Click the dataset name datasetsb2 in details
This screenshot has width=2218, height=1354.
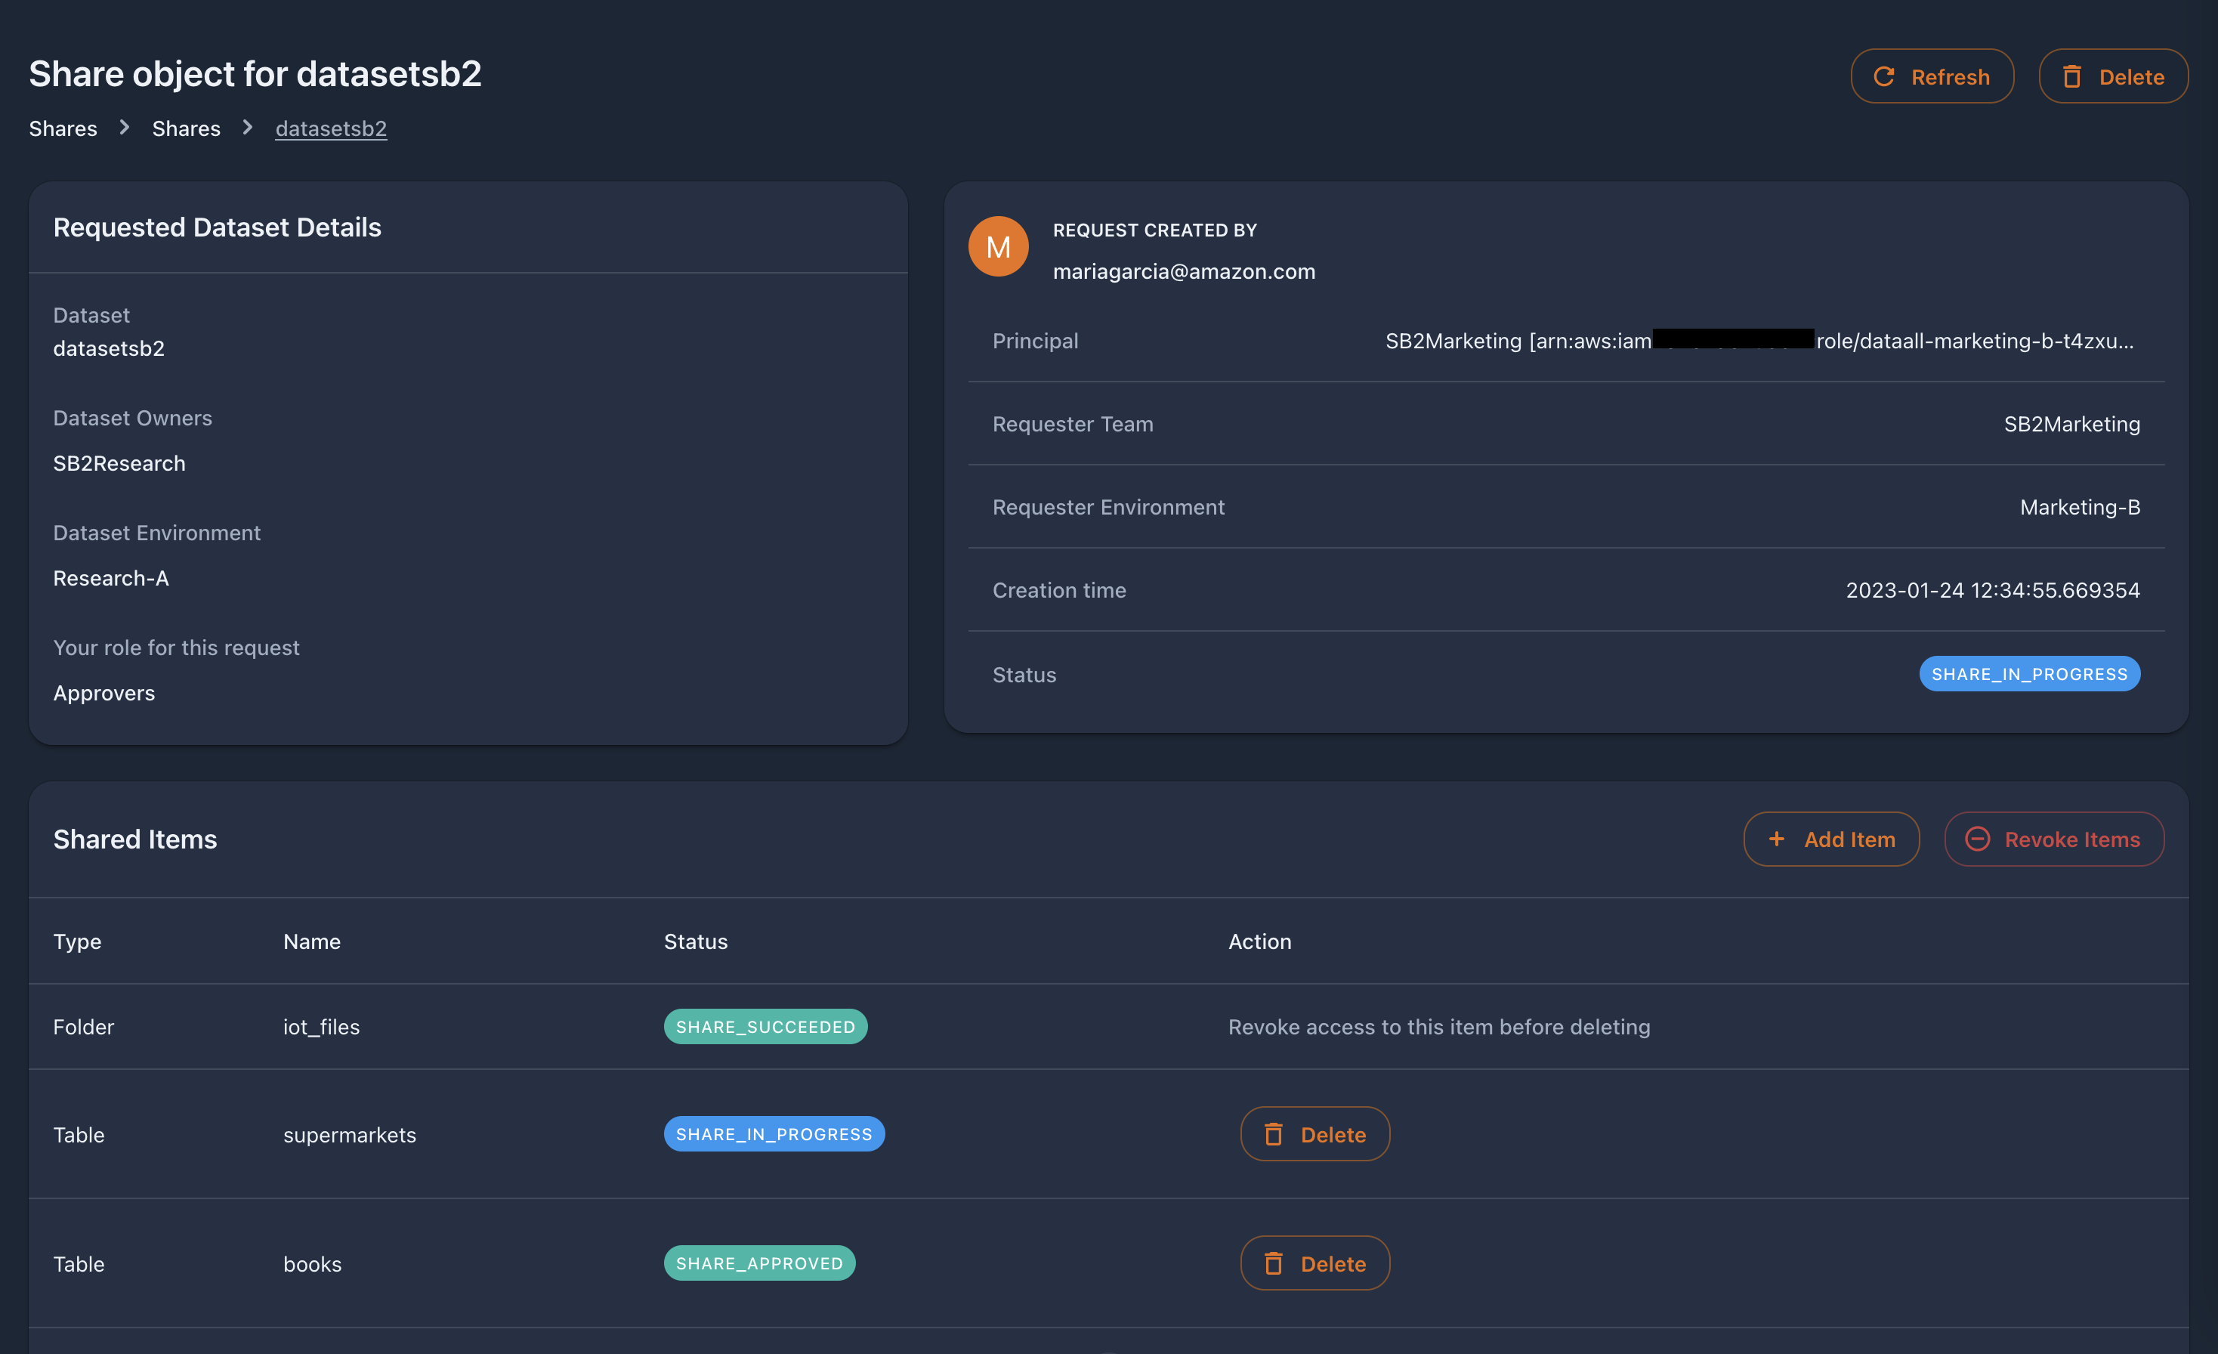[109, 348]
